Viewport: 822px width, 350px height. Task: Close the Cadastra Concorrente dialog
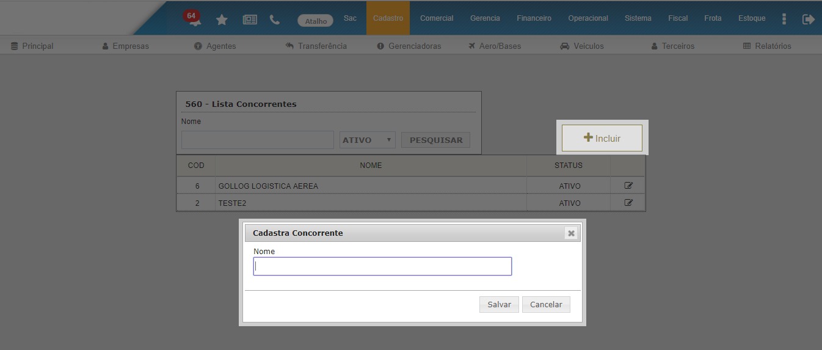pos(571,233)
